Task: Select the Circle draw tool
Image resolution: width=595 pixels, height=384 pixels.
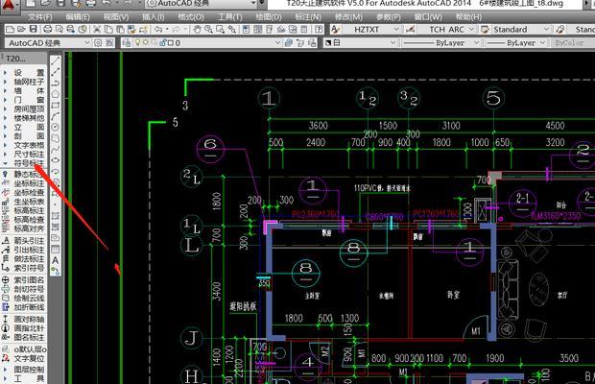Action: 56,127
